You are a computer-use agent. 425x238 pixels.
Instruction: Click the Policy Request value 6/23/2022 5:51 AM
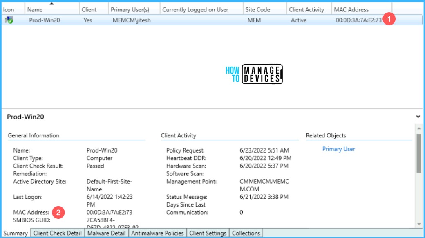(x=264, y=150)
